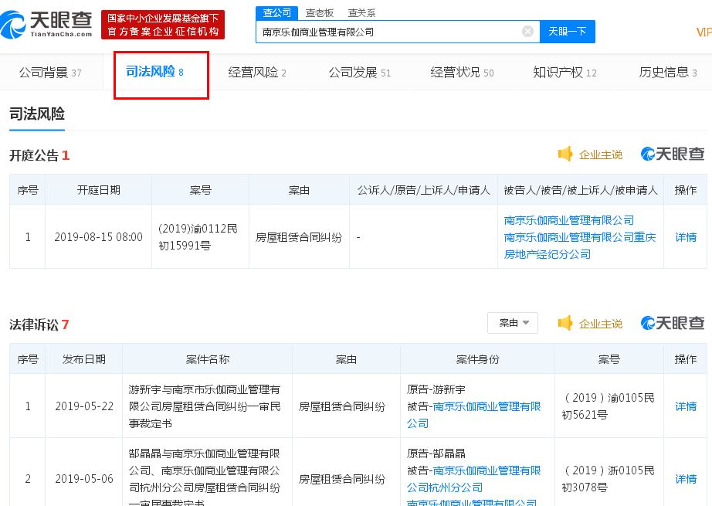Open 详情 for the 2019-08-15 court hearing

point(686,237)
